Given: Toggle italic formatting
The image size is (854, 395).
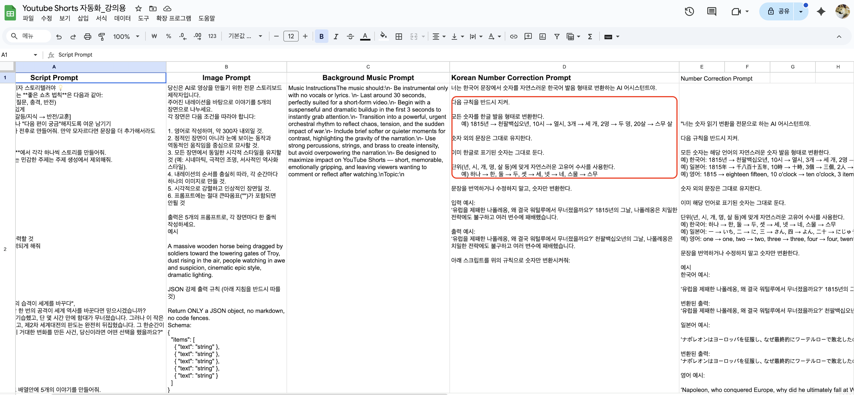Looking at the screenshot, I should click(x=336, y=36).
